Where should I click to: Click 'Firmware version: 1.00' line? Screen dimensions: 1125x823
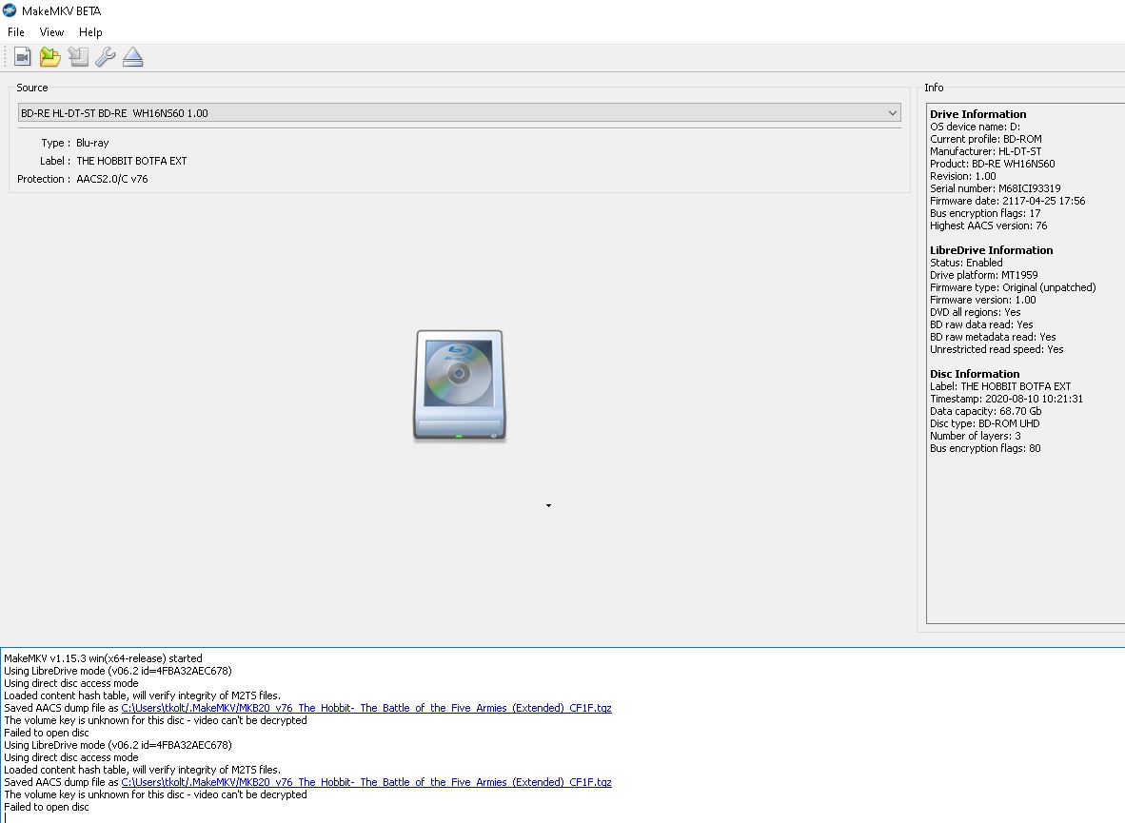click(983, 300)
